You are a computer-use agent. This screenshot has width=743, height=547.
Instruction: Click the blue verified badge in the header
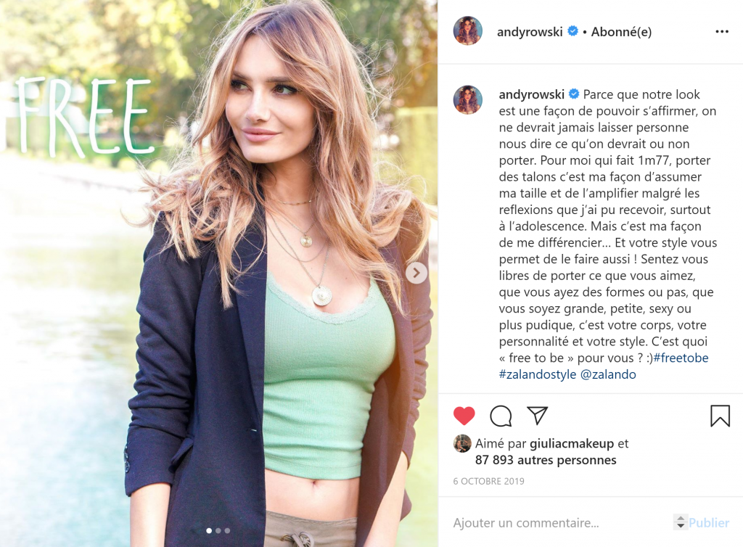click(573, 31)
